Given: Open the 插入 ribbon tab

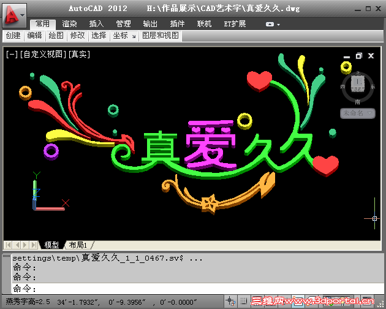Looking at the screenshot, I should pos(96,24).
